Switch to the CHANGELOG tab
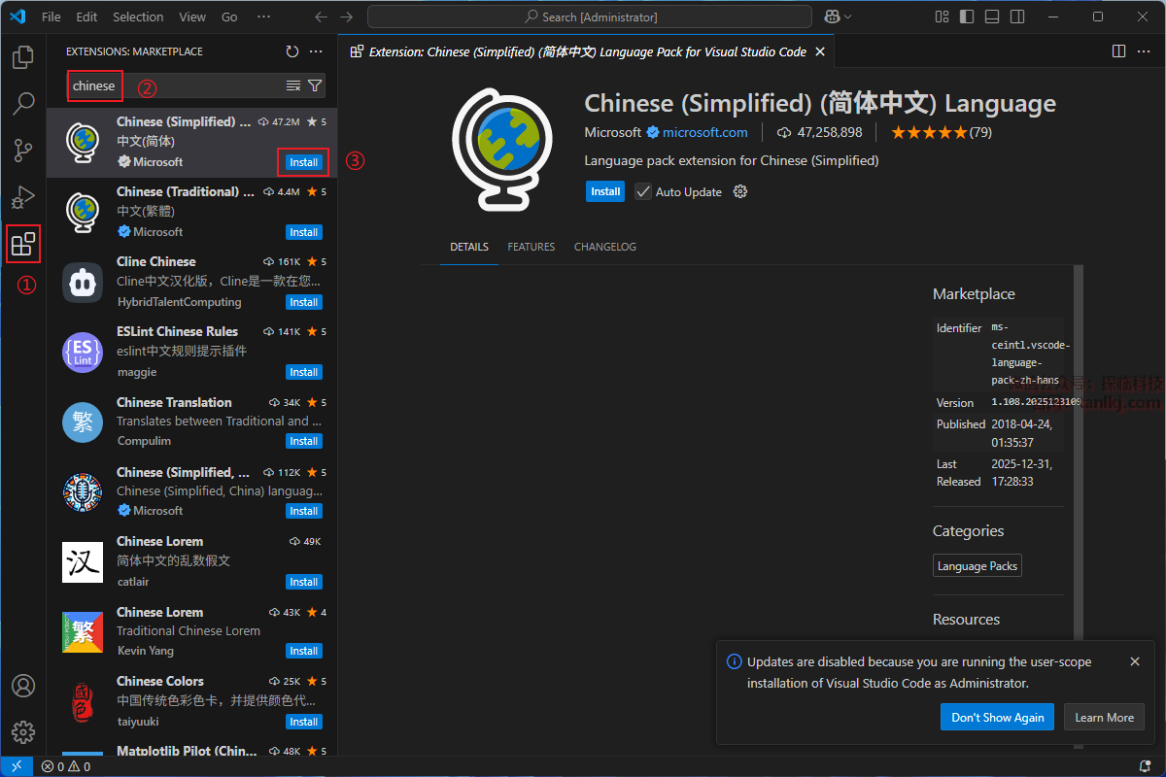 click(x=604, y=247)
